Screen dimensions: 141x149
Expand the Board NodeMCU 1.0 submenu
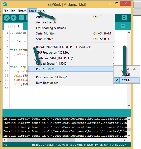tap(71, 47)
